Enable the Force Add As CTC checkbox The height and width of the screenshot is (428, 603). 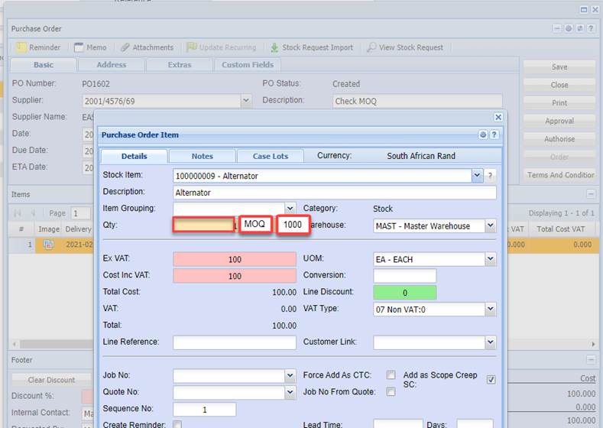pyautogui.click(x=391, y=375)
